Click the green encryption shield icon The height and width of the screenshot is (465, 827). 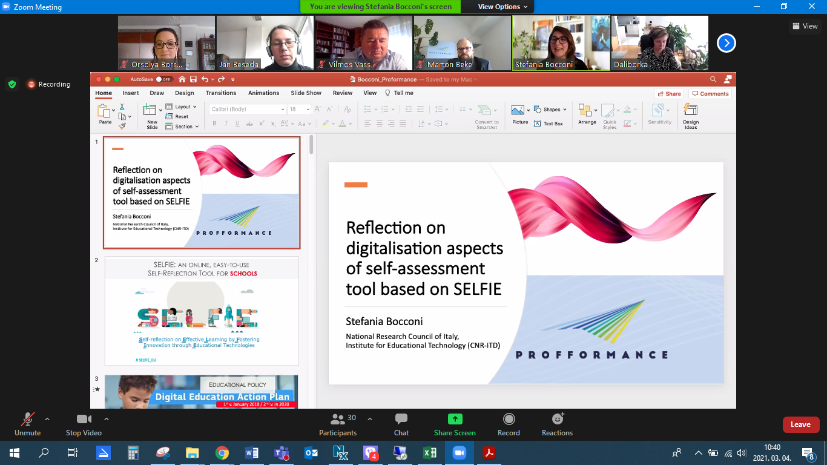pos(12,84)
